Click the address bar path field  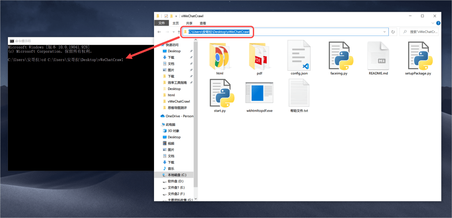285,32
